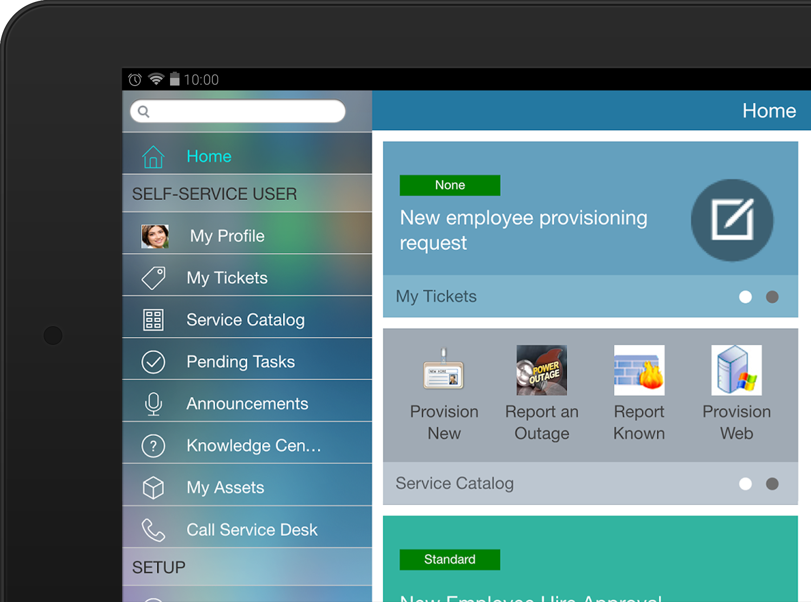811x602 pixels.
Task: Tap the Wi-Fi status icon
Action: pos(156,79)
